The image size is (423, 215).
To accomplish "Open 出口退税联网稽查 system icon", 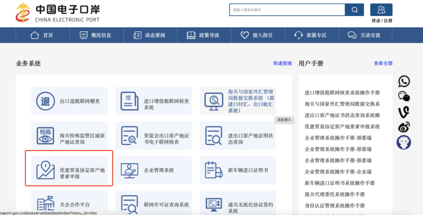I will click(x=45, y=101).
